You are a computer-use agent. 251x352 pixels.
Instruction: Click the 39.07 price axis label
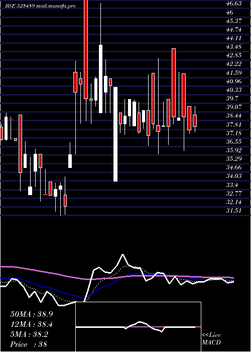tap(234, 107)
